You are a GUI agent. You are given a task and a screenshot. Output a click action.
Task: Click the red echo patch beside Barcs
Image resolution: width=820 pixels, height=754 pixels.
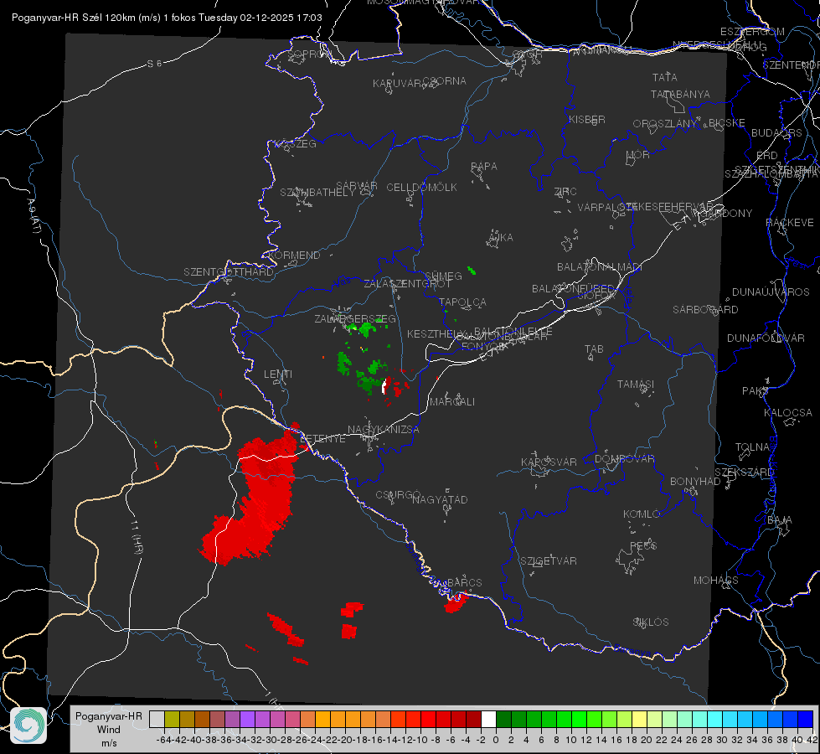point(456,603)
